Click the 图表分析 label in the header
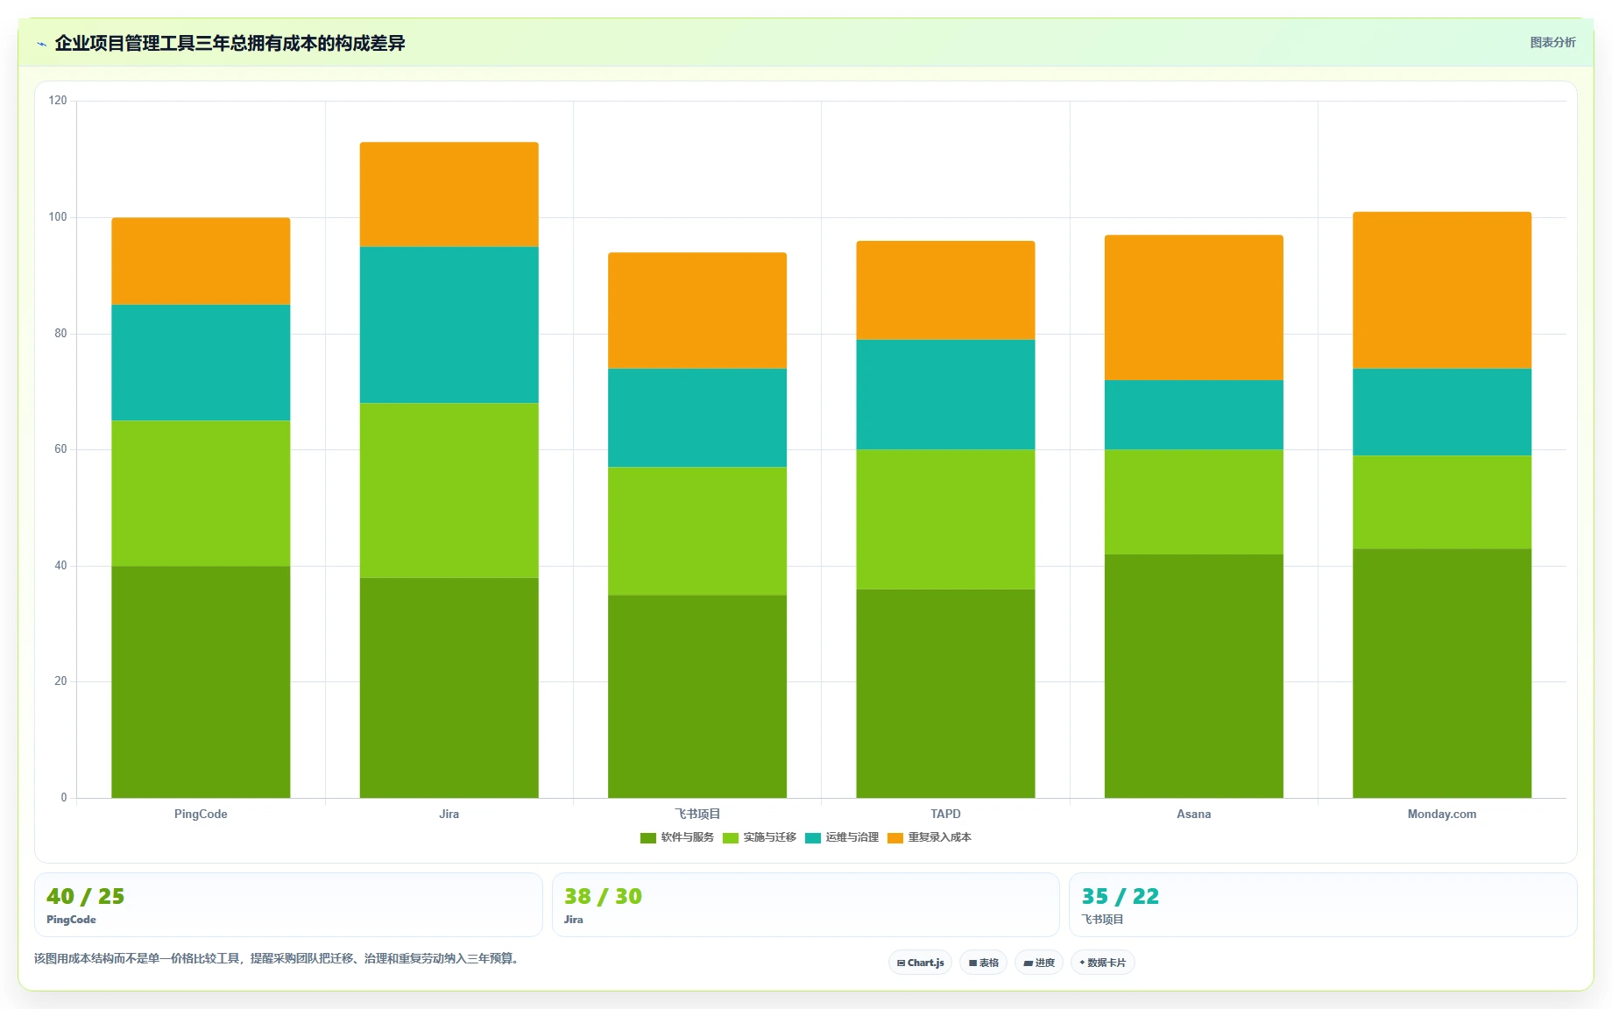This screenshot has height=1009, width=1612. pos(1552,42)
